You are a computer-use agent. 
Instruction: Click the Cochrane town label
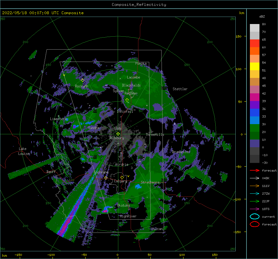[x=101, y=172]
